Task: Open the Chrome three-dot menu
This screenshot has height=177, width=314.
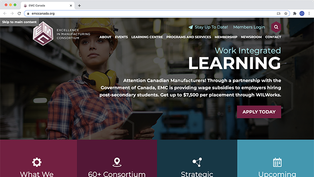Action: coord(309,14)
